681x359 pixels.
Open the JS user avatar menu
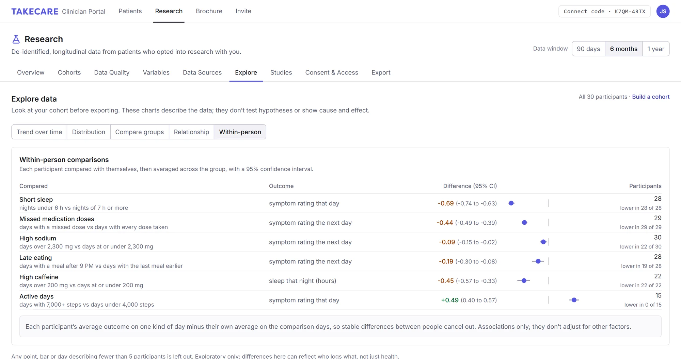[663, 12]
